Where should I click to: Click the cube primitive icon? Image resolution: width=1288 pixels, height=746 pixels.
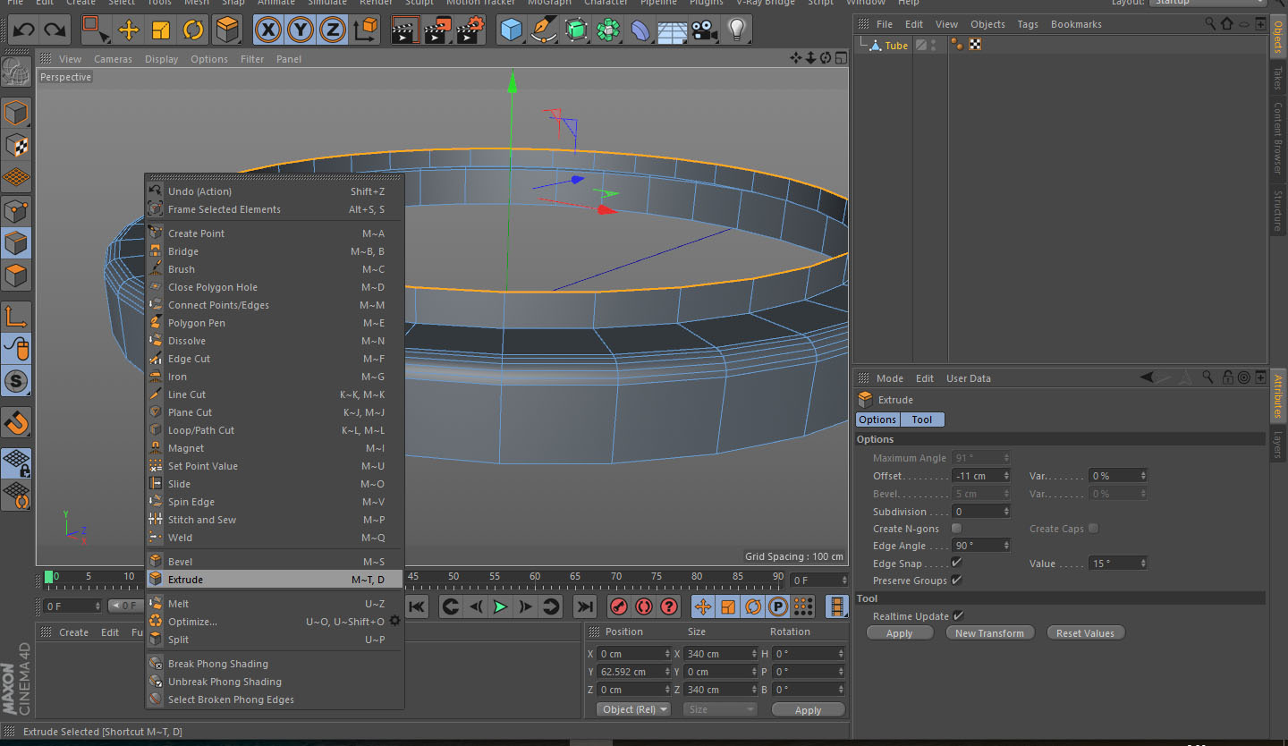point(511,30)
